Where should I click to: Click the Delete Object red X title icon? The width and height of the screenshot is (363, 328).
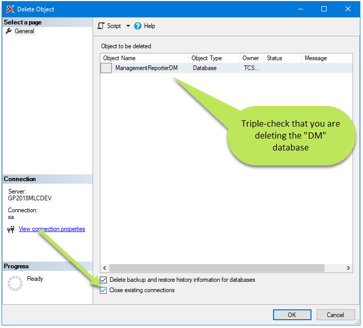(x=10, y=9)
